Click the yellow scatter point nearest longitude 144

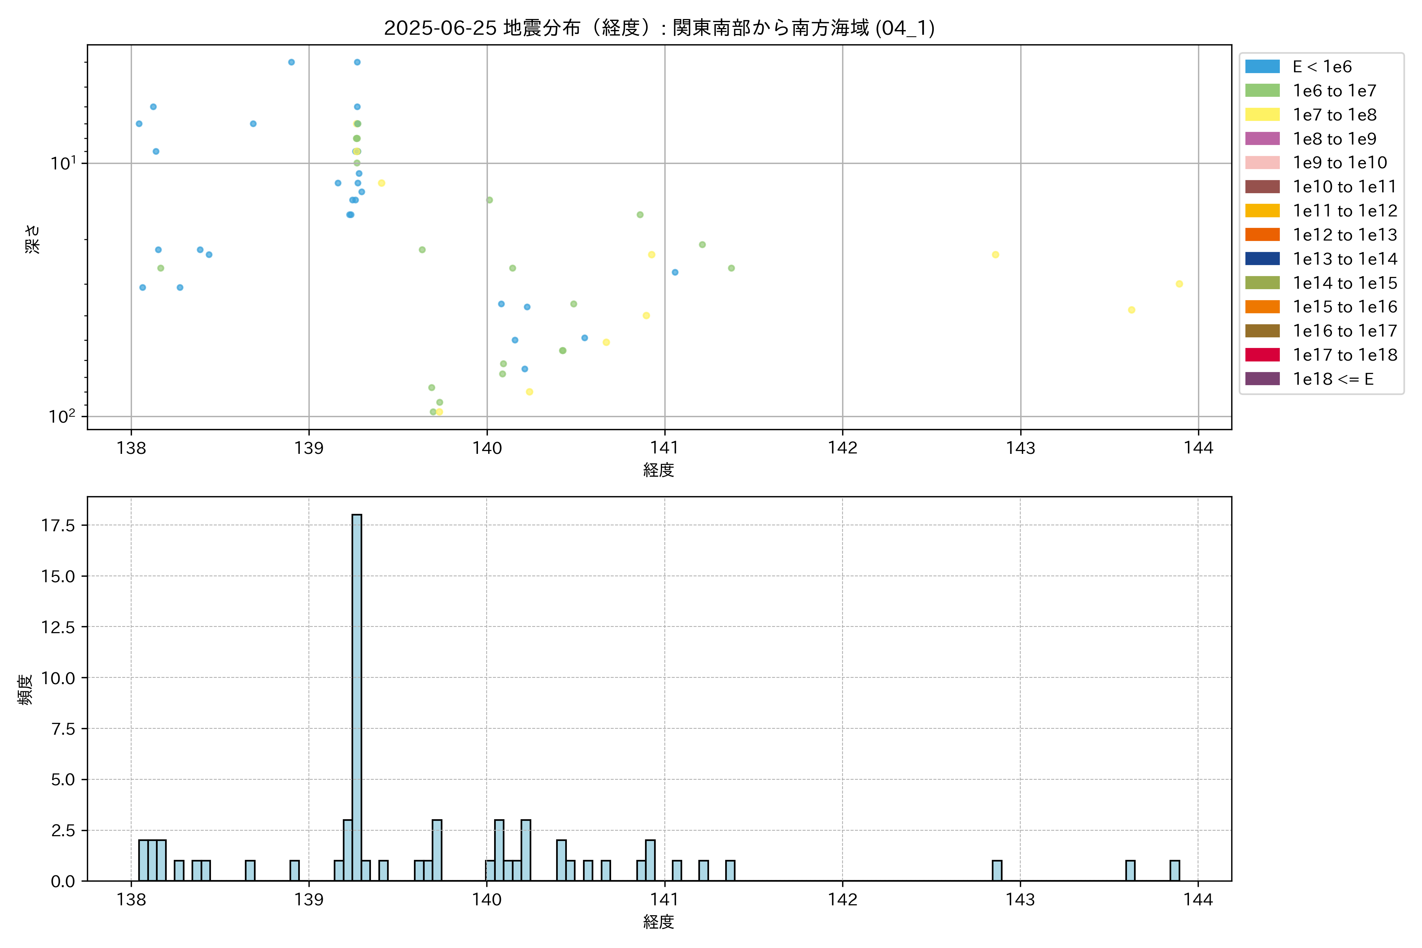click(x=1179, y=284)
